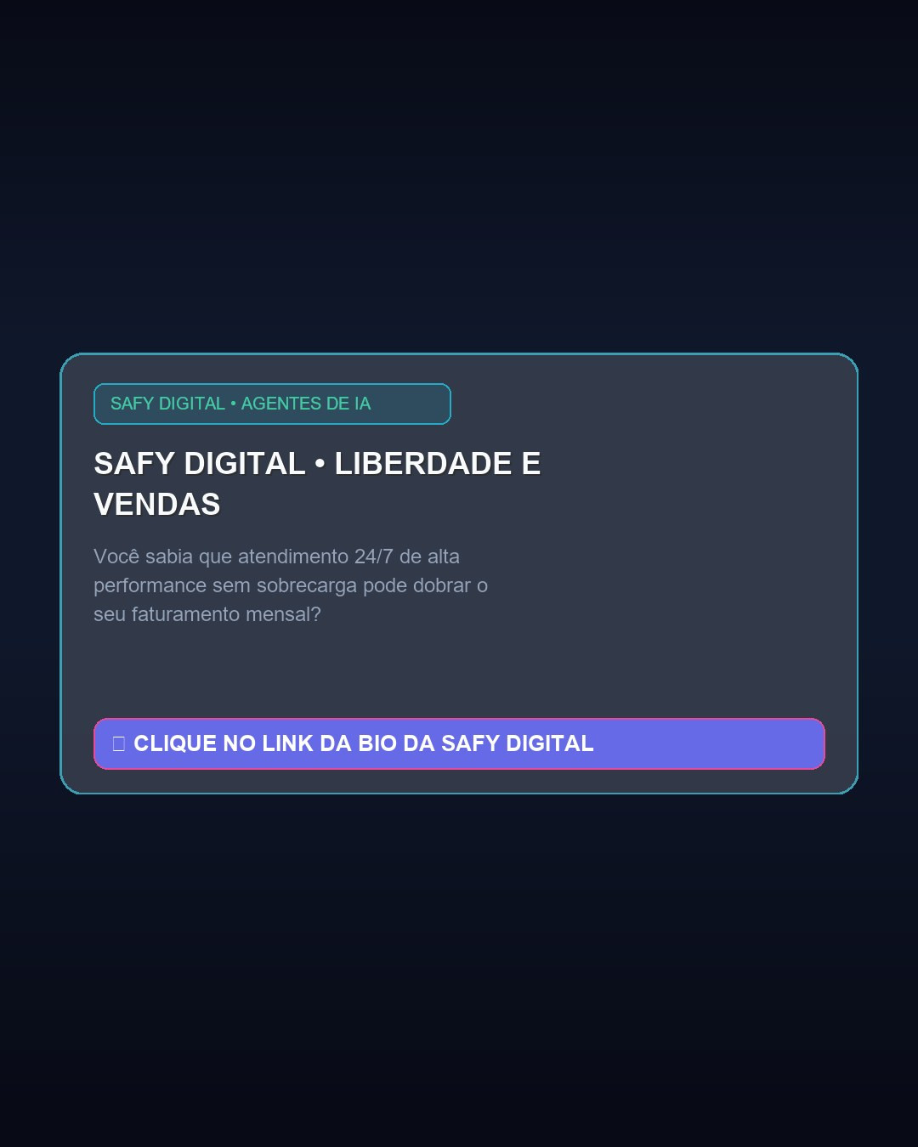Click the bullet dot in the main heading
Screen dimensions: 918x1147
click(320, 464)
